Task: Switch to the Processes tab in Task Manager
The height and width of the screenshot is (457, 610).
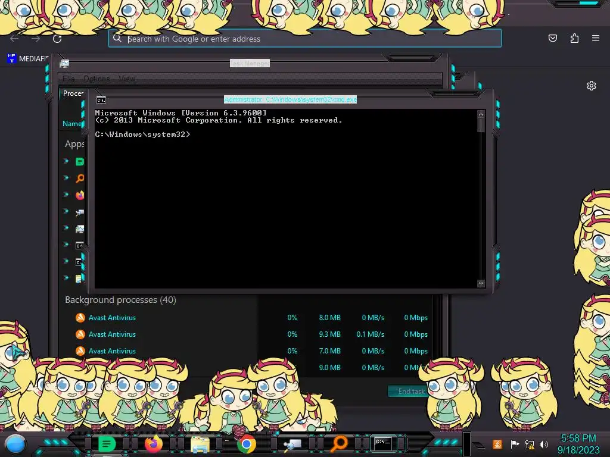Action: point(73,93)
